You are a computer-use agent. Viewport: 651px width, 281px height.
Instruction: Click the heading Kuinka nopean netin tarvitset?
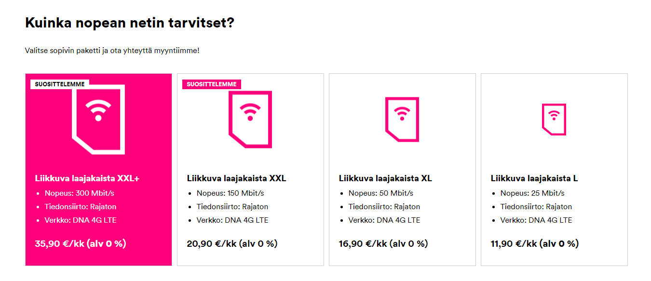click(129, 23)
